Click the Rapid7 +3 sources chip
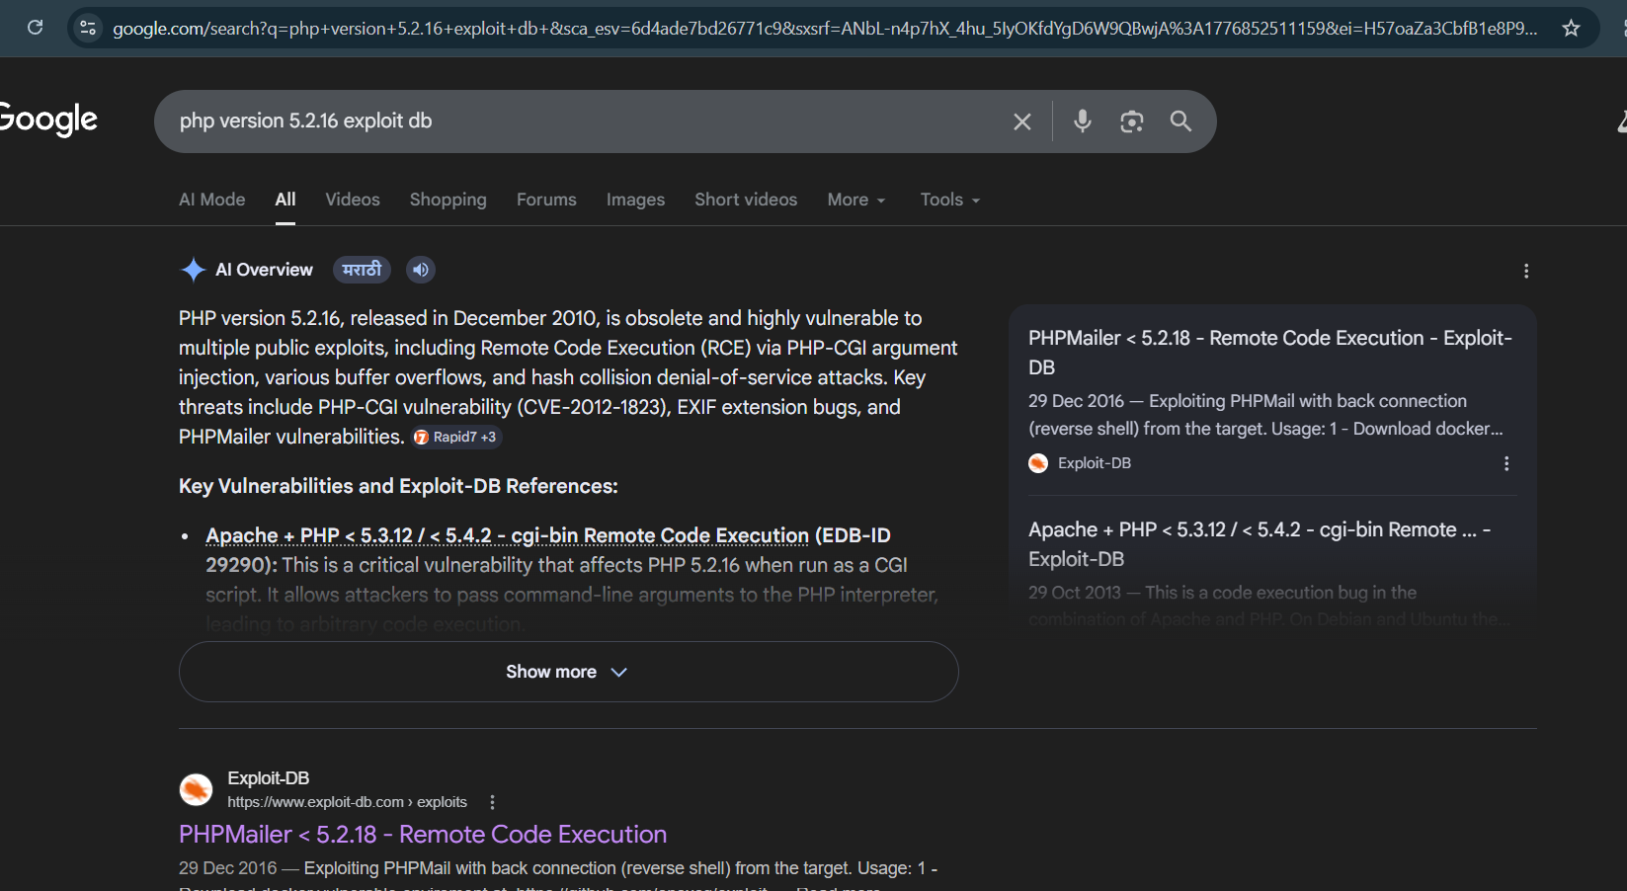1627x891 pixels. coord(456,437)
